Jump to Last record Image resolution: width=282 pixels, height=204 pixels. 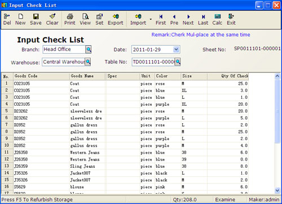point(203,19)
